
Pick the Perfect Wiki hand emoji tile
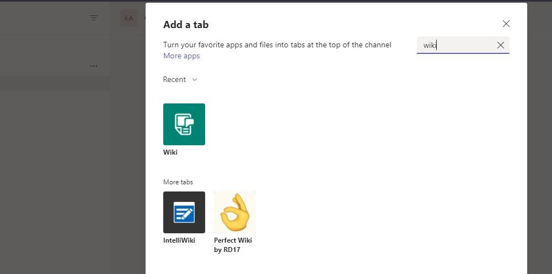point(235,212)
